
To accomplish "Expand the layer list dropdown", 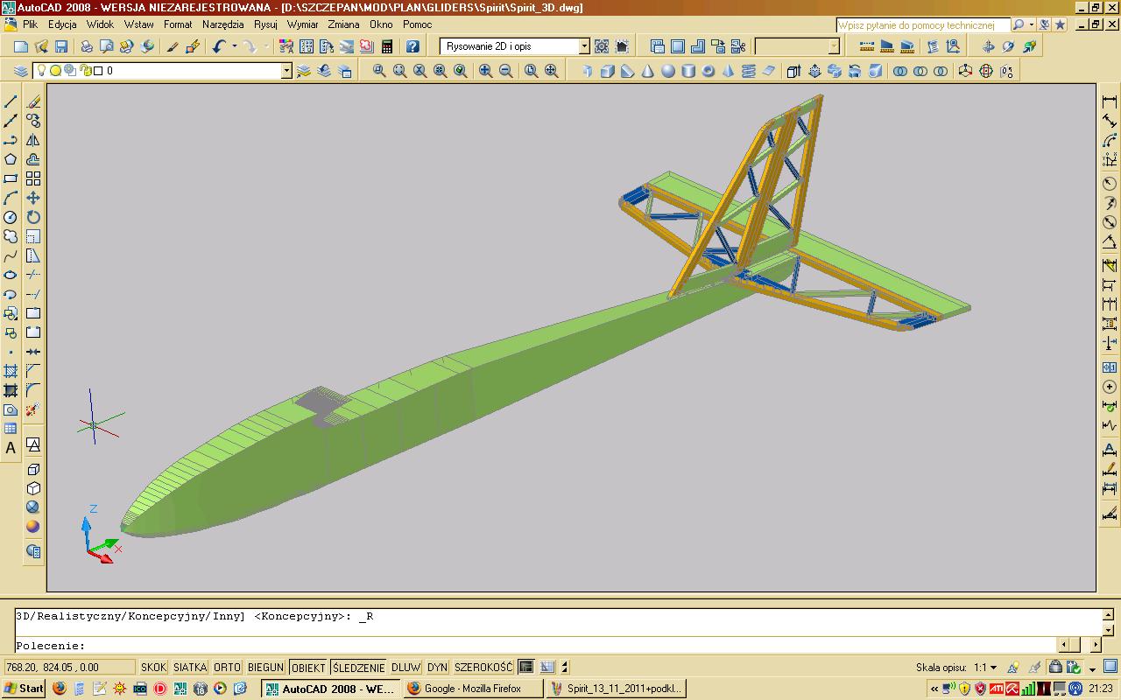I will (x=286, y=71).
